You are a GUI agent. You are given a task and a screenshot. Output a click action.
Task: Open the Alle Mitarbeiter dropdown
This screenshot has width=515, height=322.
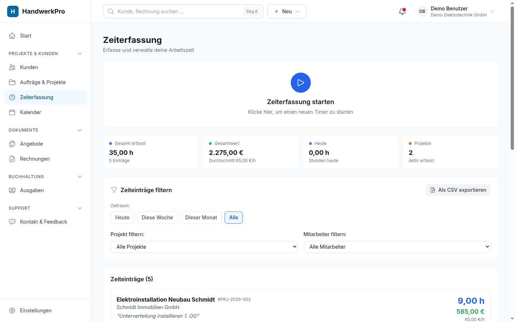tap(397, 247)
